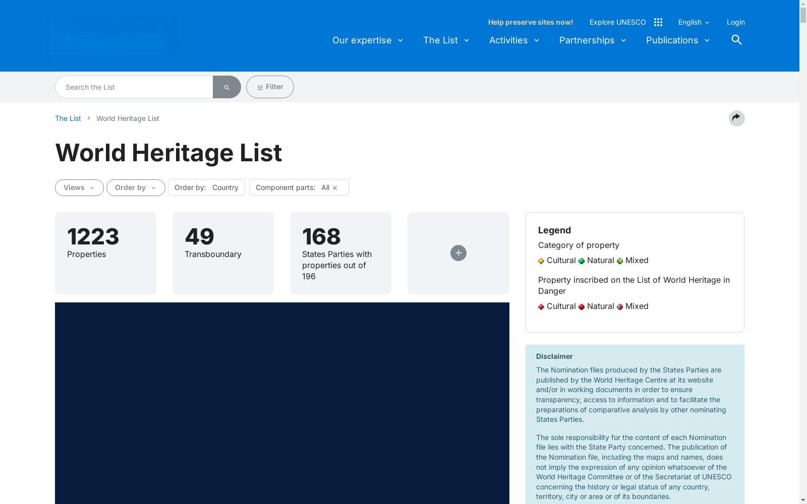Submit search with grey search button
Viewport: 807px width, 504px height.
(226, 87)
